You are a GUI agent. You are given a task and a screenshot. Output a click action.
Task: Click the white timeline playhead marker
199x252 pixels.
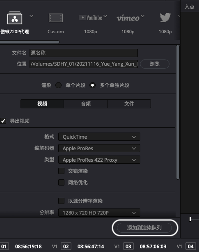click(x=190, y=219)
